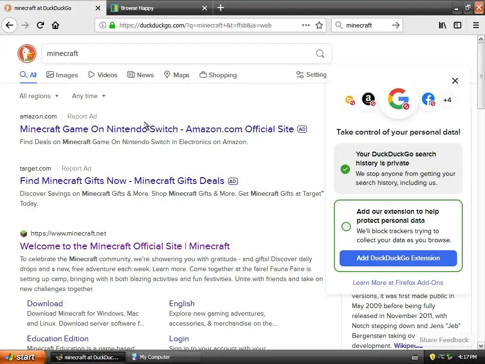Open the Firefox hamburger menu

tap(476, 25)
